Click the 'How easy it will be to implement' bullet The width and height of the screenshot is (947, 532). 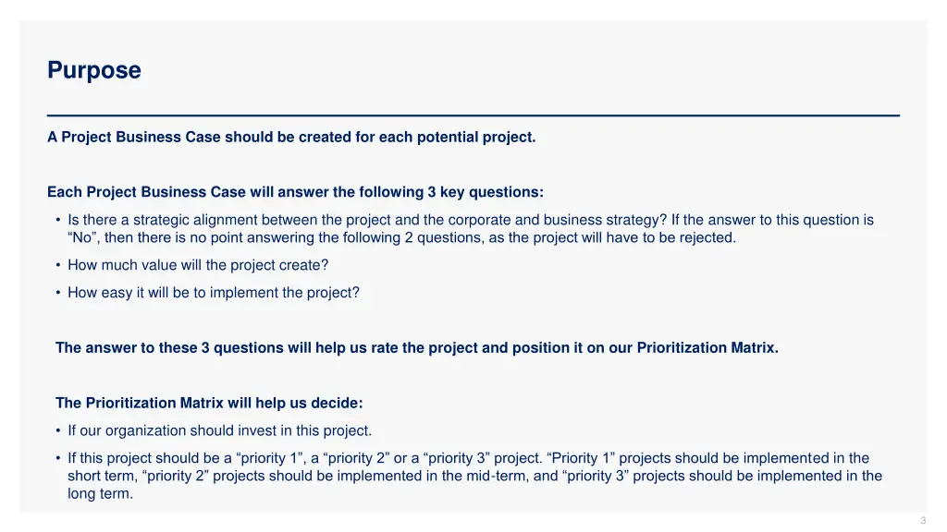pos(214,293)
